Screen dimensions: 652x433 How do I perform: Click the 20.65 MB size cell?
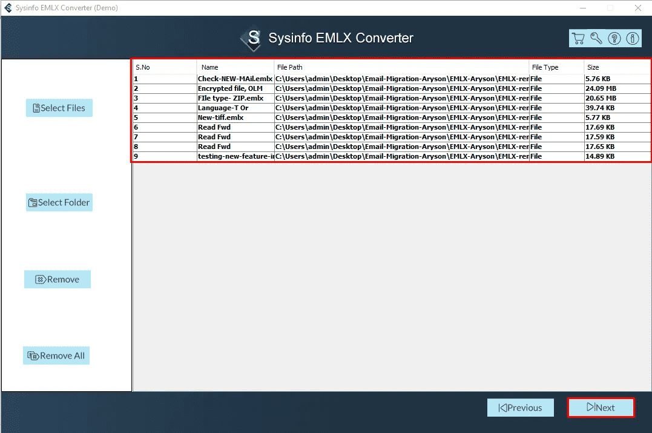tap(617, 98)
